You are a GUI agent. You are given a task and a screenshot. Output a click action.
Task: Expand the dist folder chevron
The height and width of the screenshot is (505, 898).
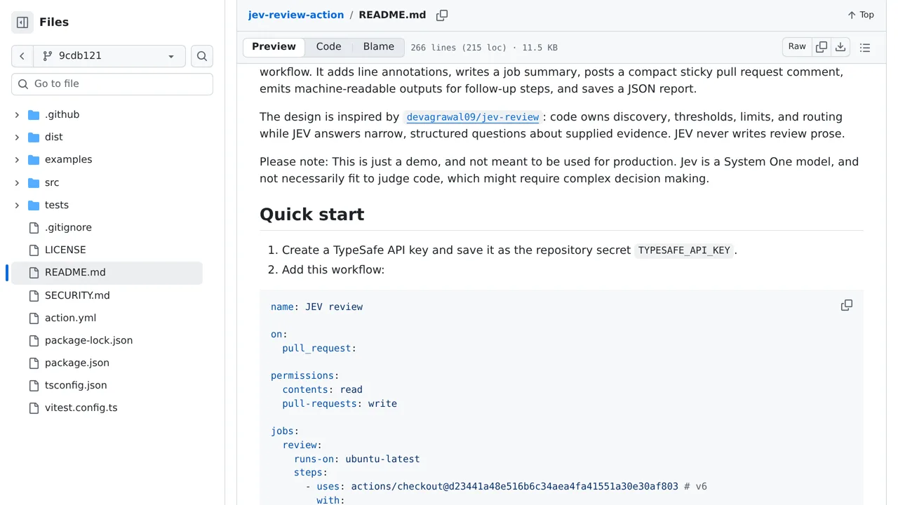pos(17,137)
